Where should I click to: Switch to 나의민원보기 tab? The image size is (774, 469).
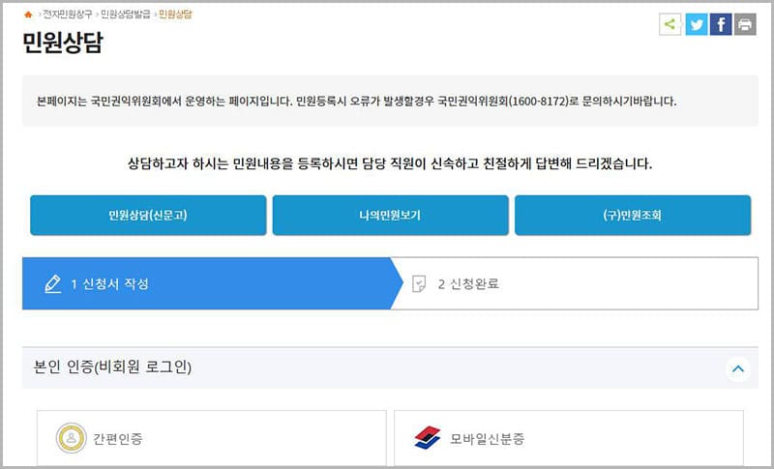pyautogui.click(x=390, y=216)
